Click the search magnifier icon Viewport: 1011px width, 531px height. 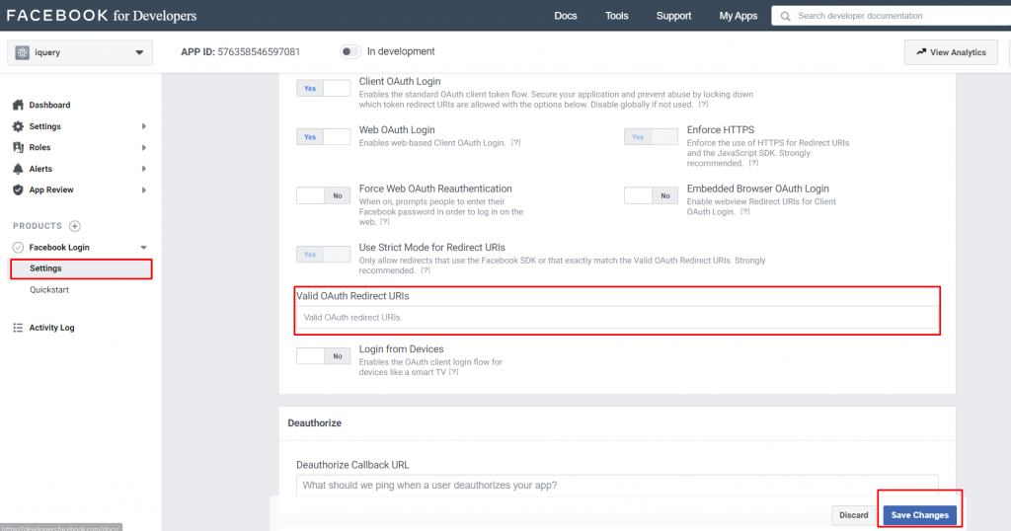785,16
